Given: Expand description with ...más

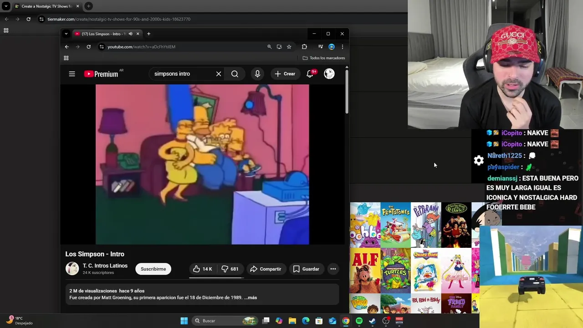Looking at the screenshot, I should click(x=251, y=297).
